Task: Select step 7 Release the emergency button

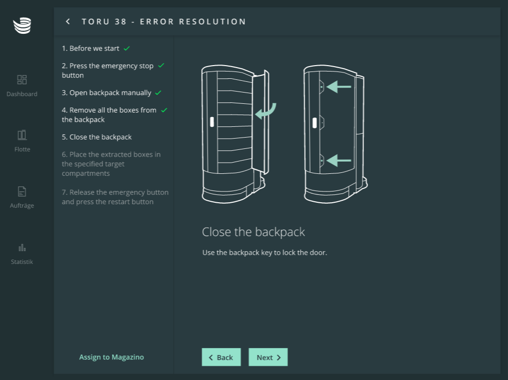Action: pos(115,197)
